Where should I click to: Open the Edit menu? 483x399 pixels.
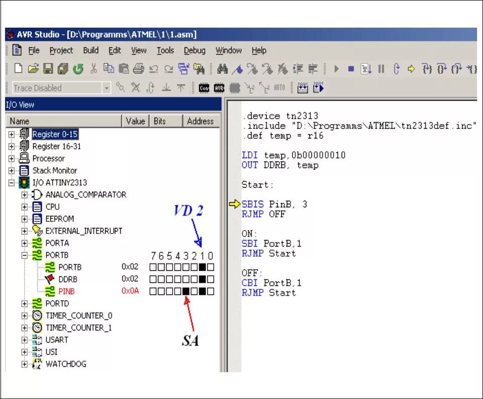[115, 50]
